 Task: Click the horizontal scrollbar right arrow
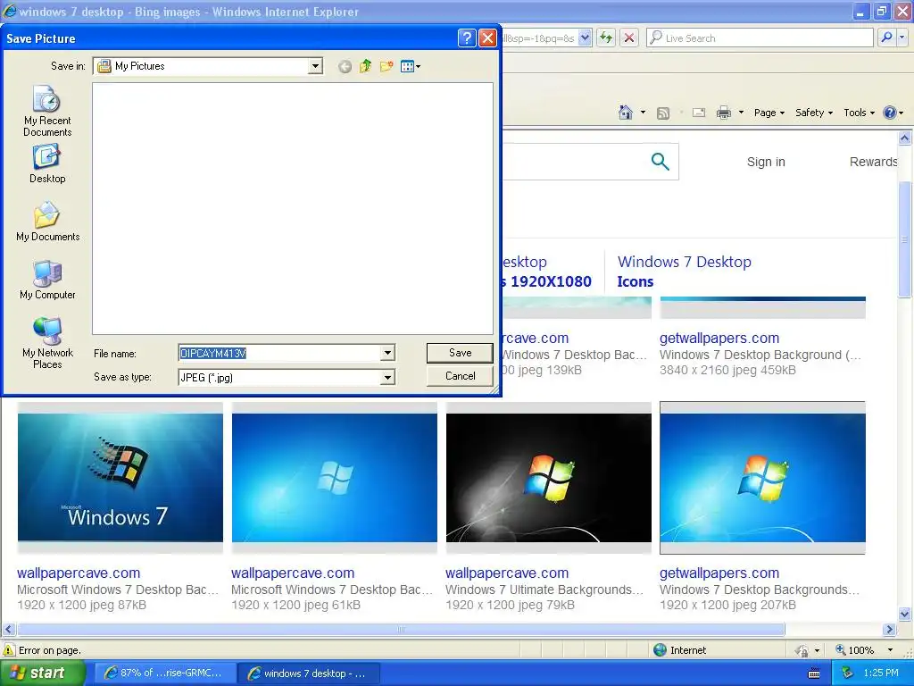(x=889, y=630)
